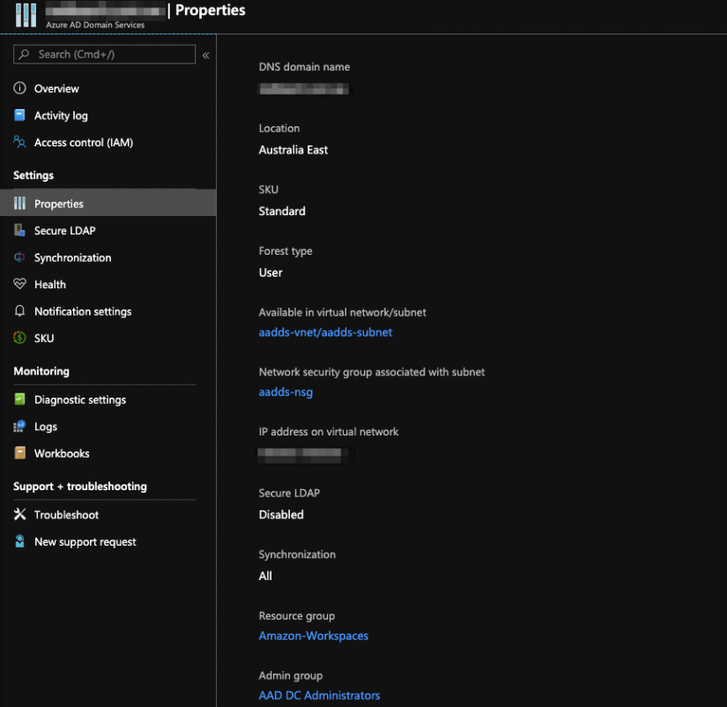Click the New support request icon
The height and width of the screenshot is (707, 727).
19,541
